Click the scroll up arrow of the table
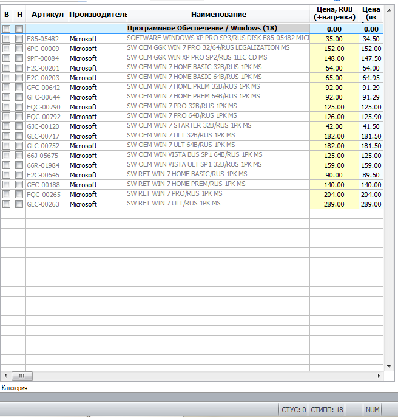398x417 pixels. click(389, 10)
